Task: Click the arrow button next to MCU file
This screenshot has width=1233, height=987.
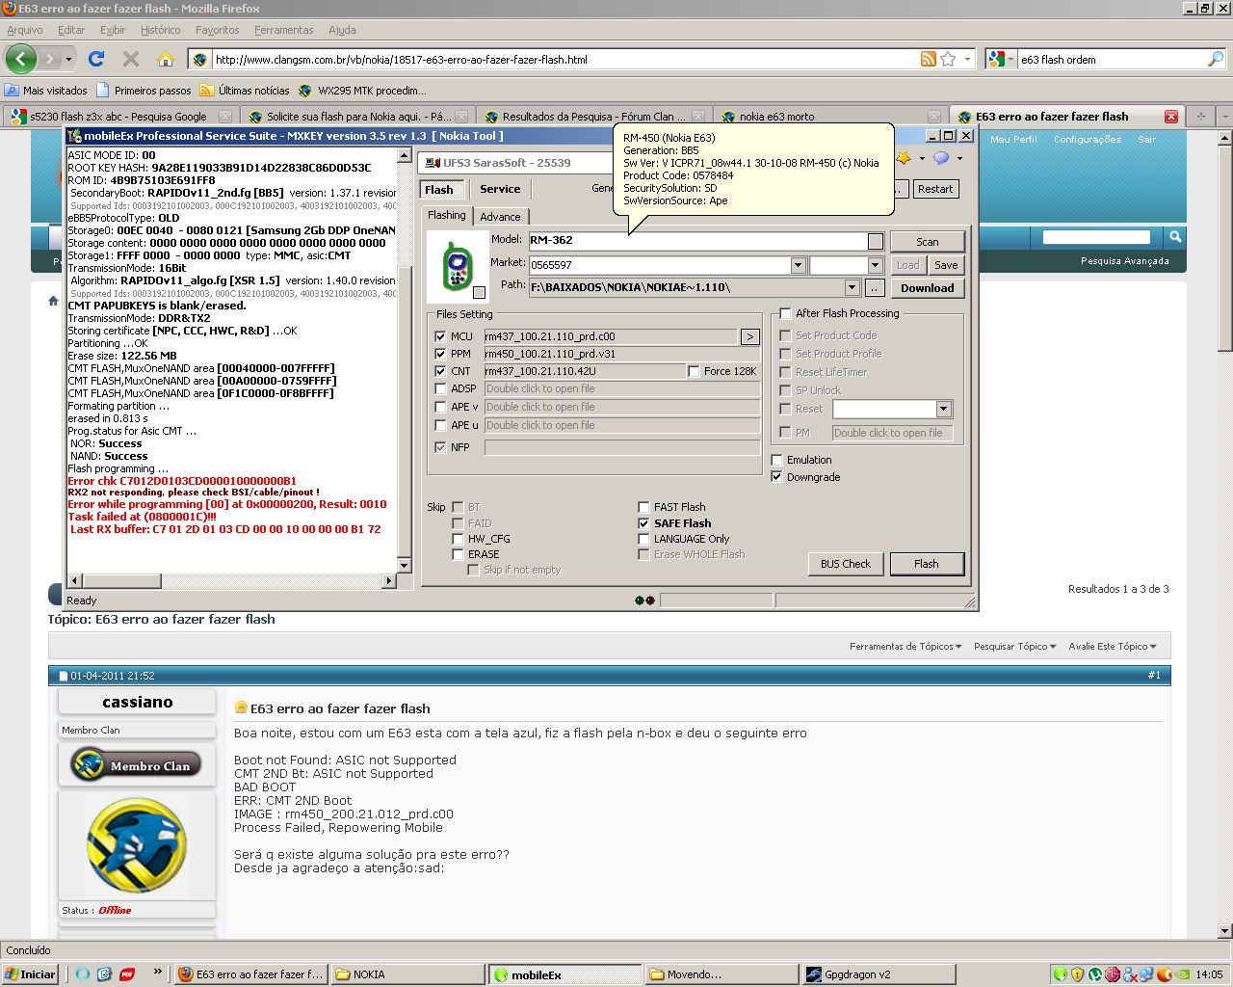Action: 749,336
